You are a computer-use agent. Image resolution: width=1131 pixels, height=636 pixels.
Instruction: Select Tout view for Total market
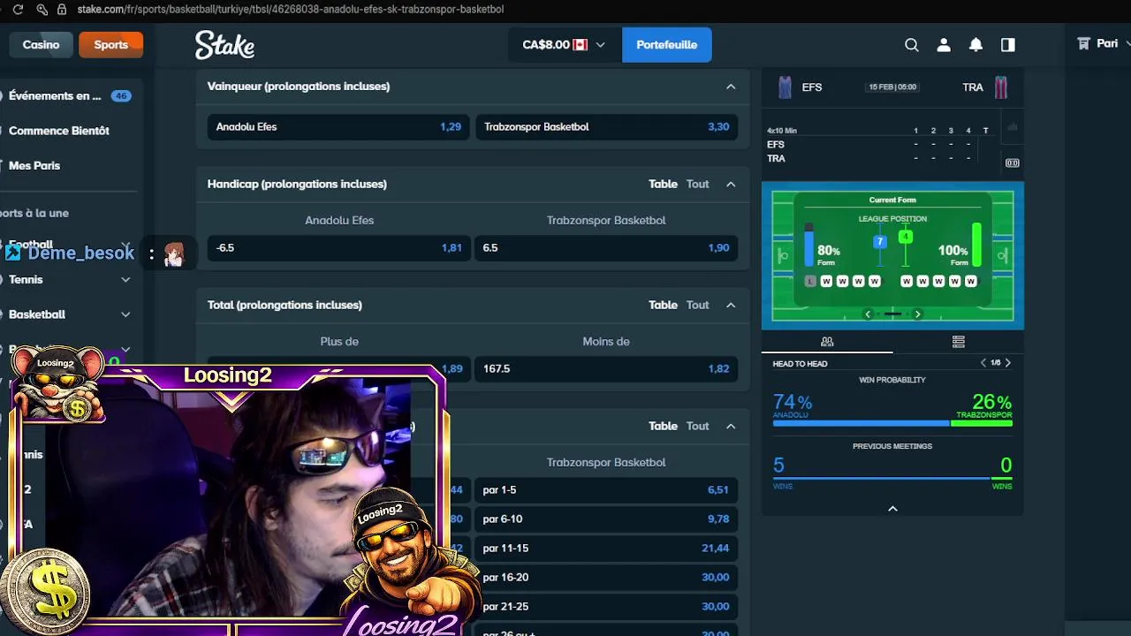click(x=698, y=305)
